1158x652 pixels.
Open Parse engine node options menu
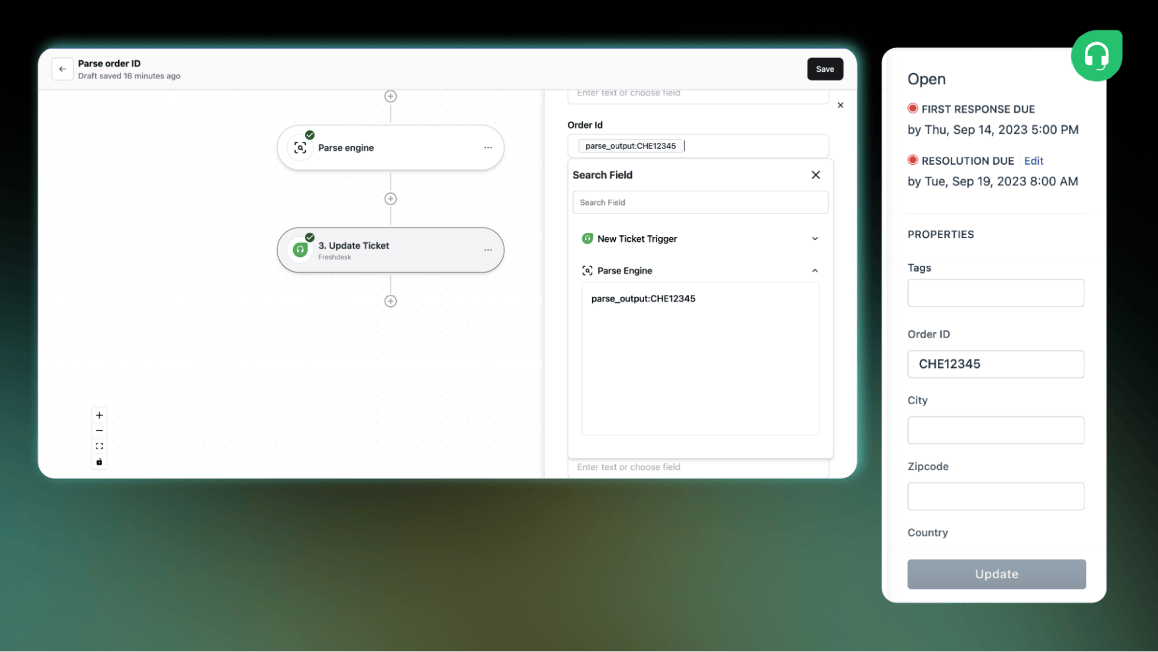coord(487,148)
